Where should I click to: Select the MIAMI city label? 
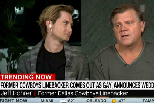pos(47,101)
